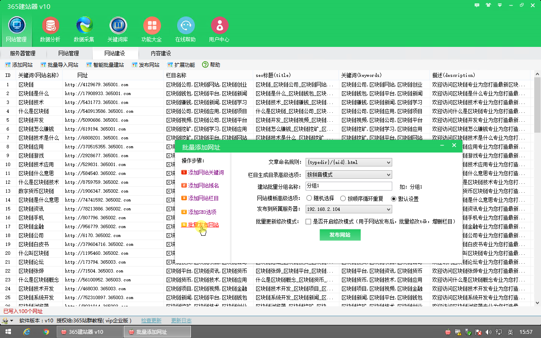Open the 文章命名规则 dropdown

pyautogui.click(x=349, y=162)
